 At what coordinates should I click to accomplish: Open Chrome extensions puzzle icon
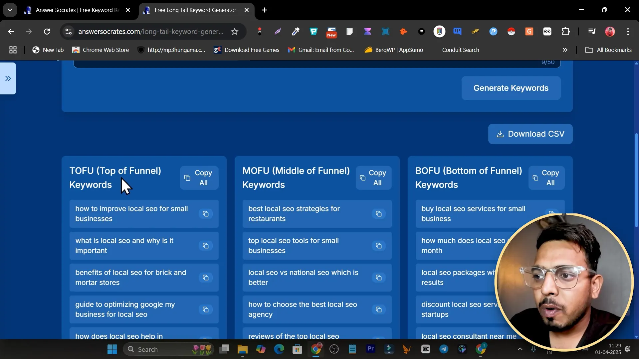(565, 32)
